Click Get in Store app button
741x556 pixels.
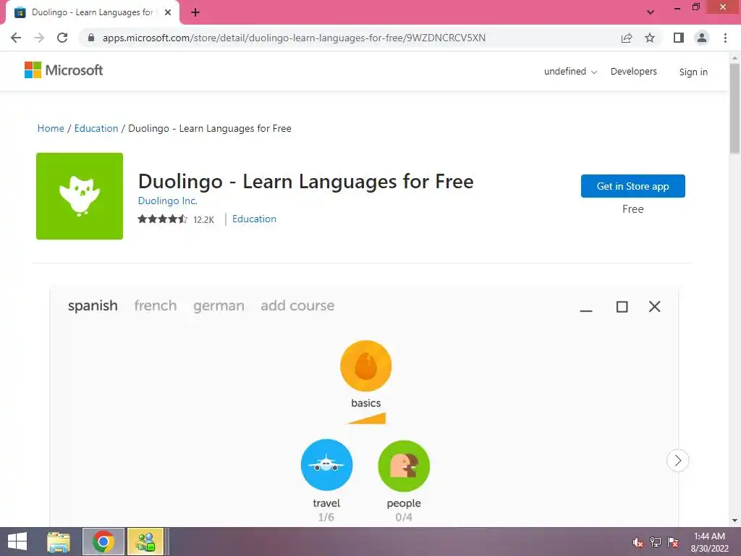[632, 186]
